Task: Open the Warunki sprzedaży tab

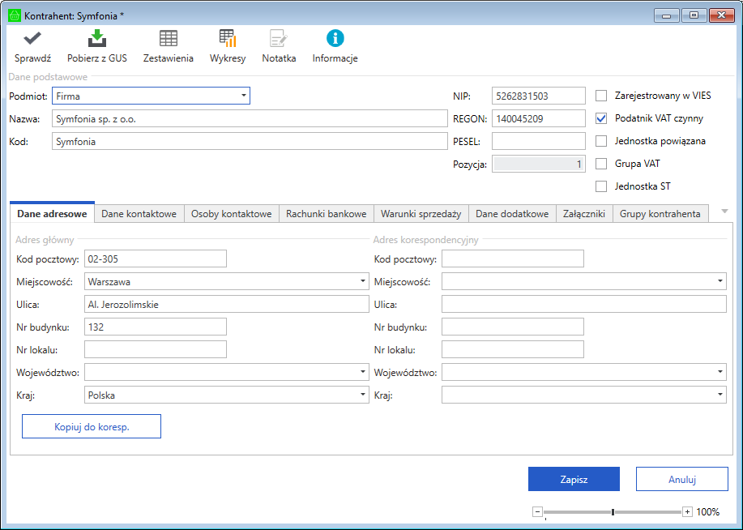Action: [x=421, y=214]
